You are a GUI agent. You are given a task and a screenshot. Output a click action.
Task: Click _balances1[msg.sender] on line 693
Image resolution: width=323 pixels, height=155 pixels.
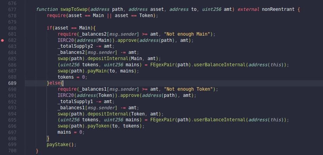[88, 108]
